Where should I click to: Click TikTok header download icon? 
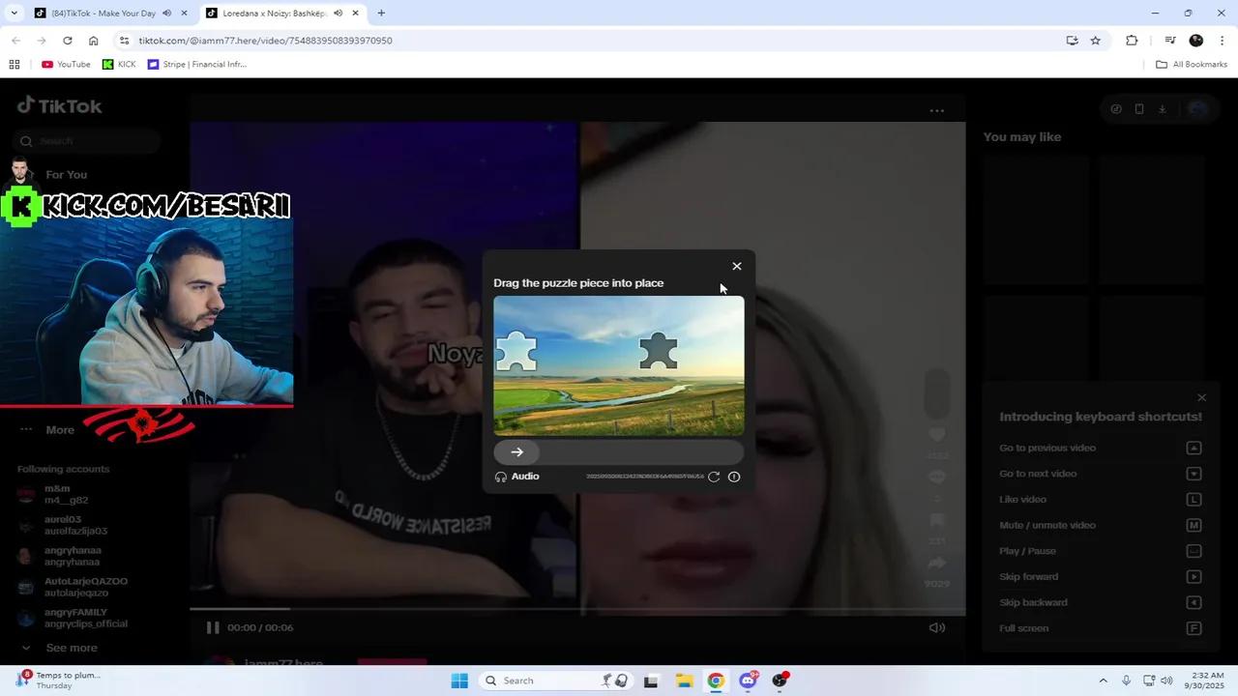tap(1163, 109)
